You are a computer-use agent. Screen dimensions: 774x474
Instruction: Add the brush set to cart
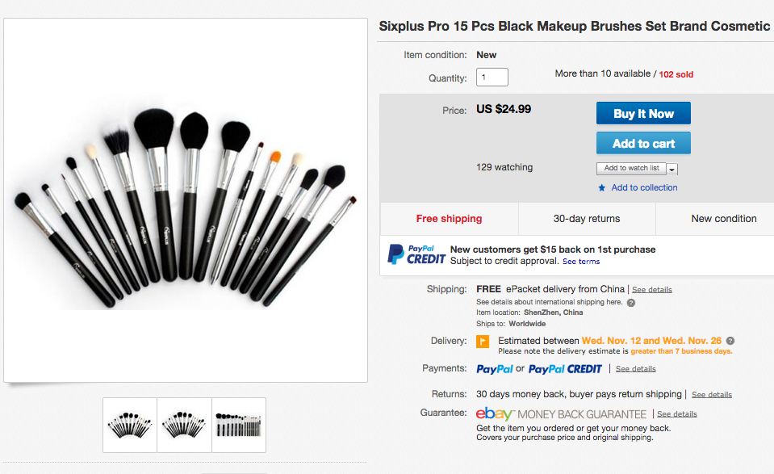[x=643, y=144]
